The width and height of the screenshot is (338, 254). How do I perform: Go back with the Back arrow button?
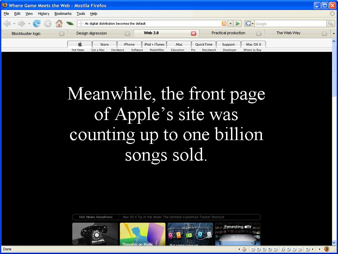point(7,24)
